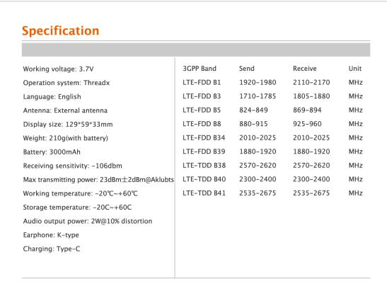Click receive value '925-960'

coord(307,124)
